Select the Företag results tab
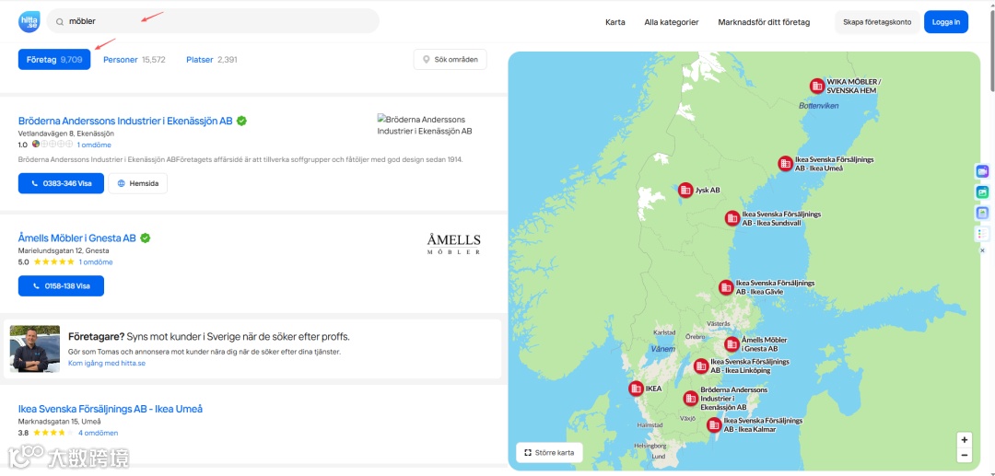Image resolution: width=995 pixels, height=476 pixels. click(54, 60)
